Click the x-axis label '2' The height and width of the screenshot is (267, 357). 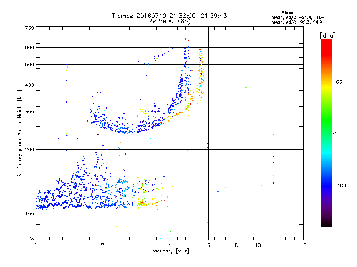pyautogui.click(x=103, y=245)
